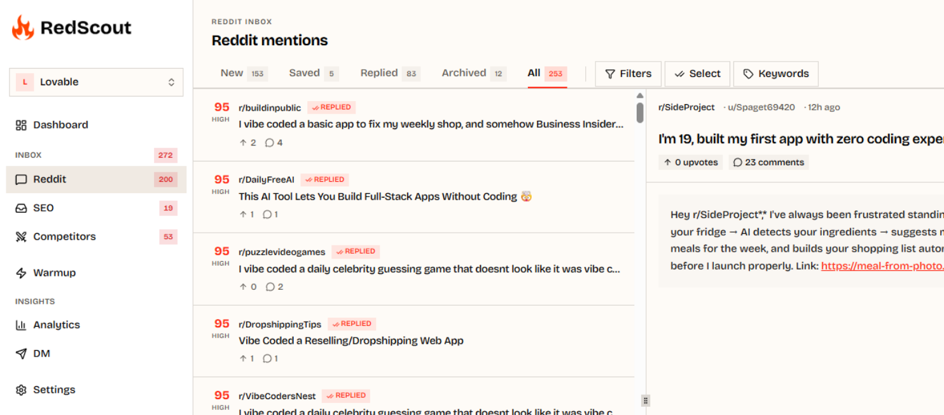The image size is (944, 415).
Task: Click the Reddit chat bubble icon
Action: 21,179
